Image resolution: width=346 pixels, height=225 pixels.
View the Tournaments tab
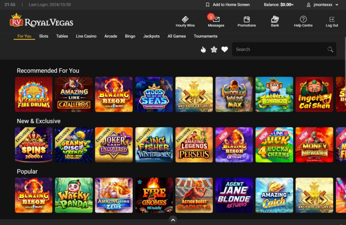coord(206,36)
